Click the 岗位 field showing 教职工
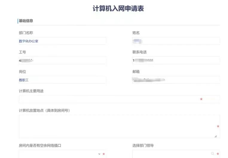This screenshot has width=228, height=158. (x=62, y=80)
